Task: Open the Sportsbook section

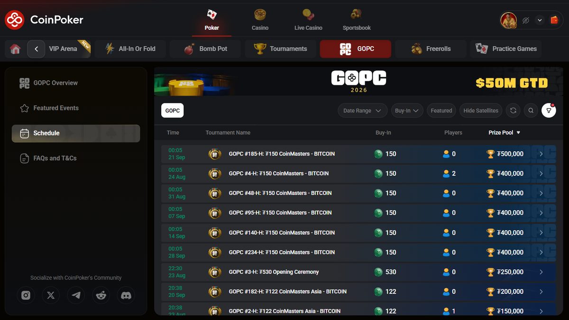Action: [x=357, y=20]
